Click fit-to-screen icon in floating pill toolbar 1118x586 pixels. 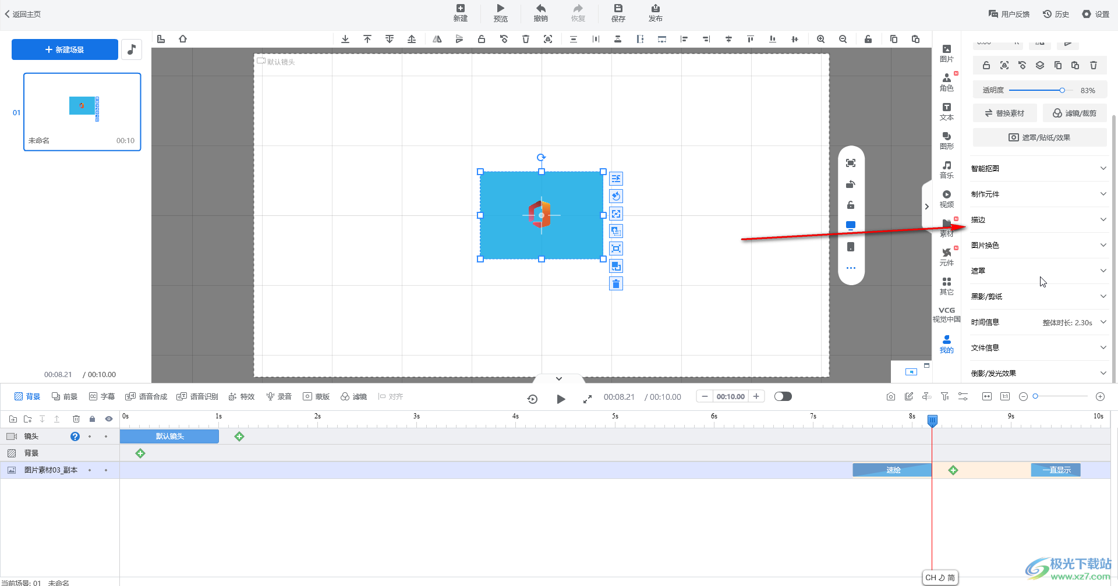tap(851, 163)
